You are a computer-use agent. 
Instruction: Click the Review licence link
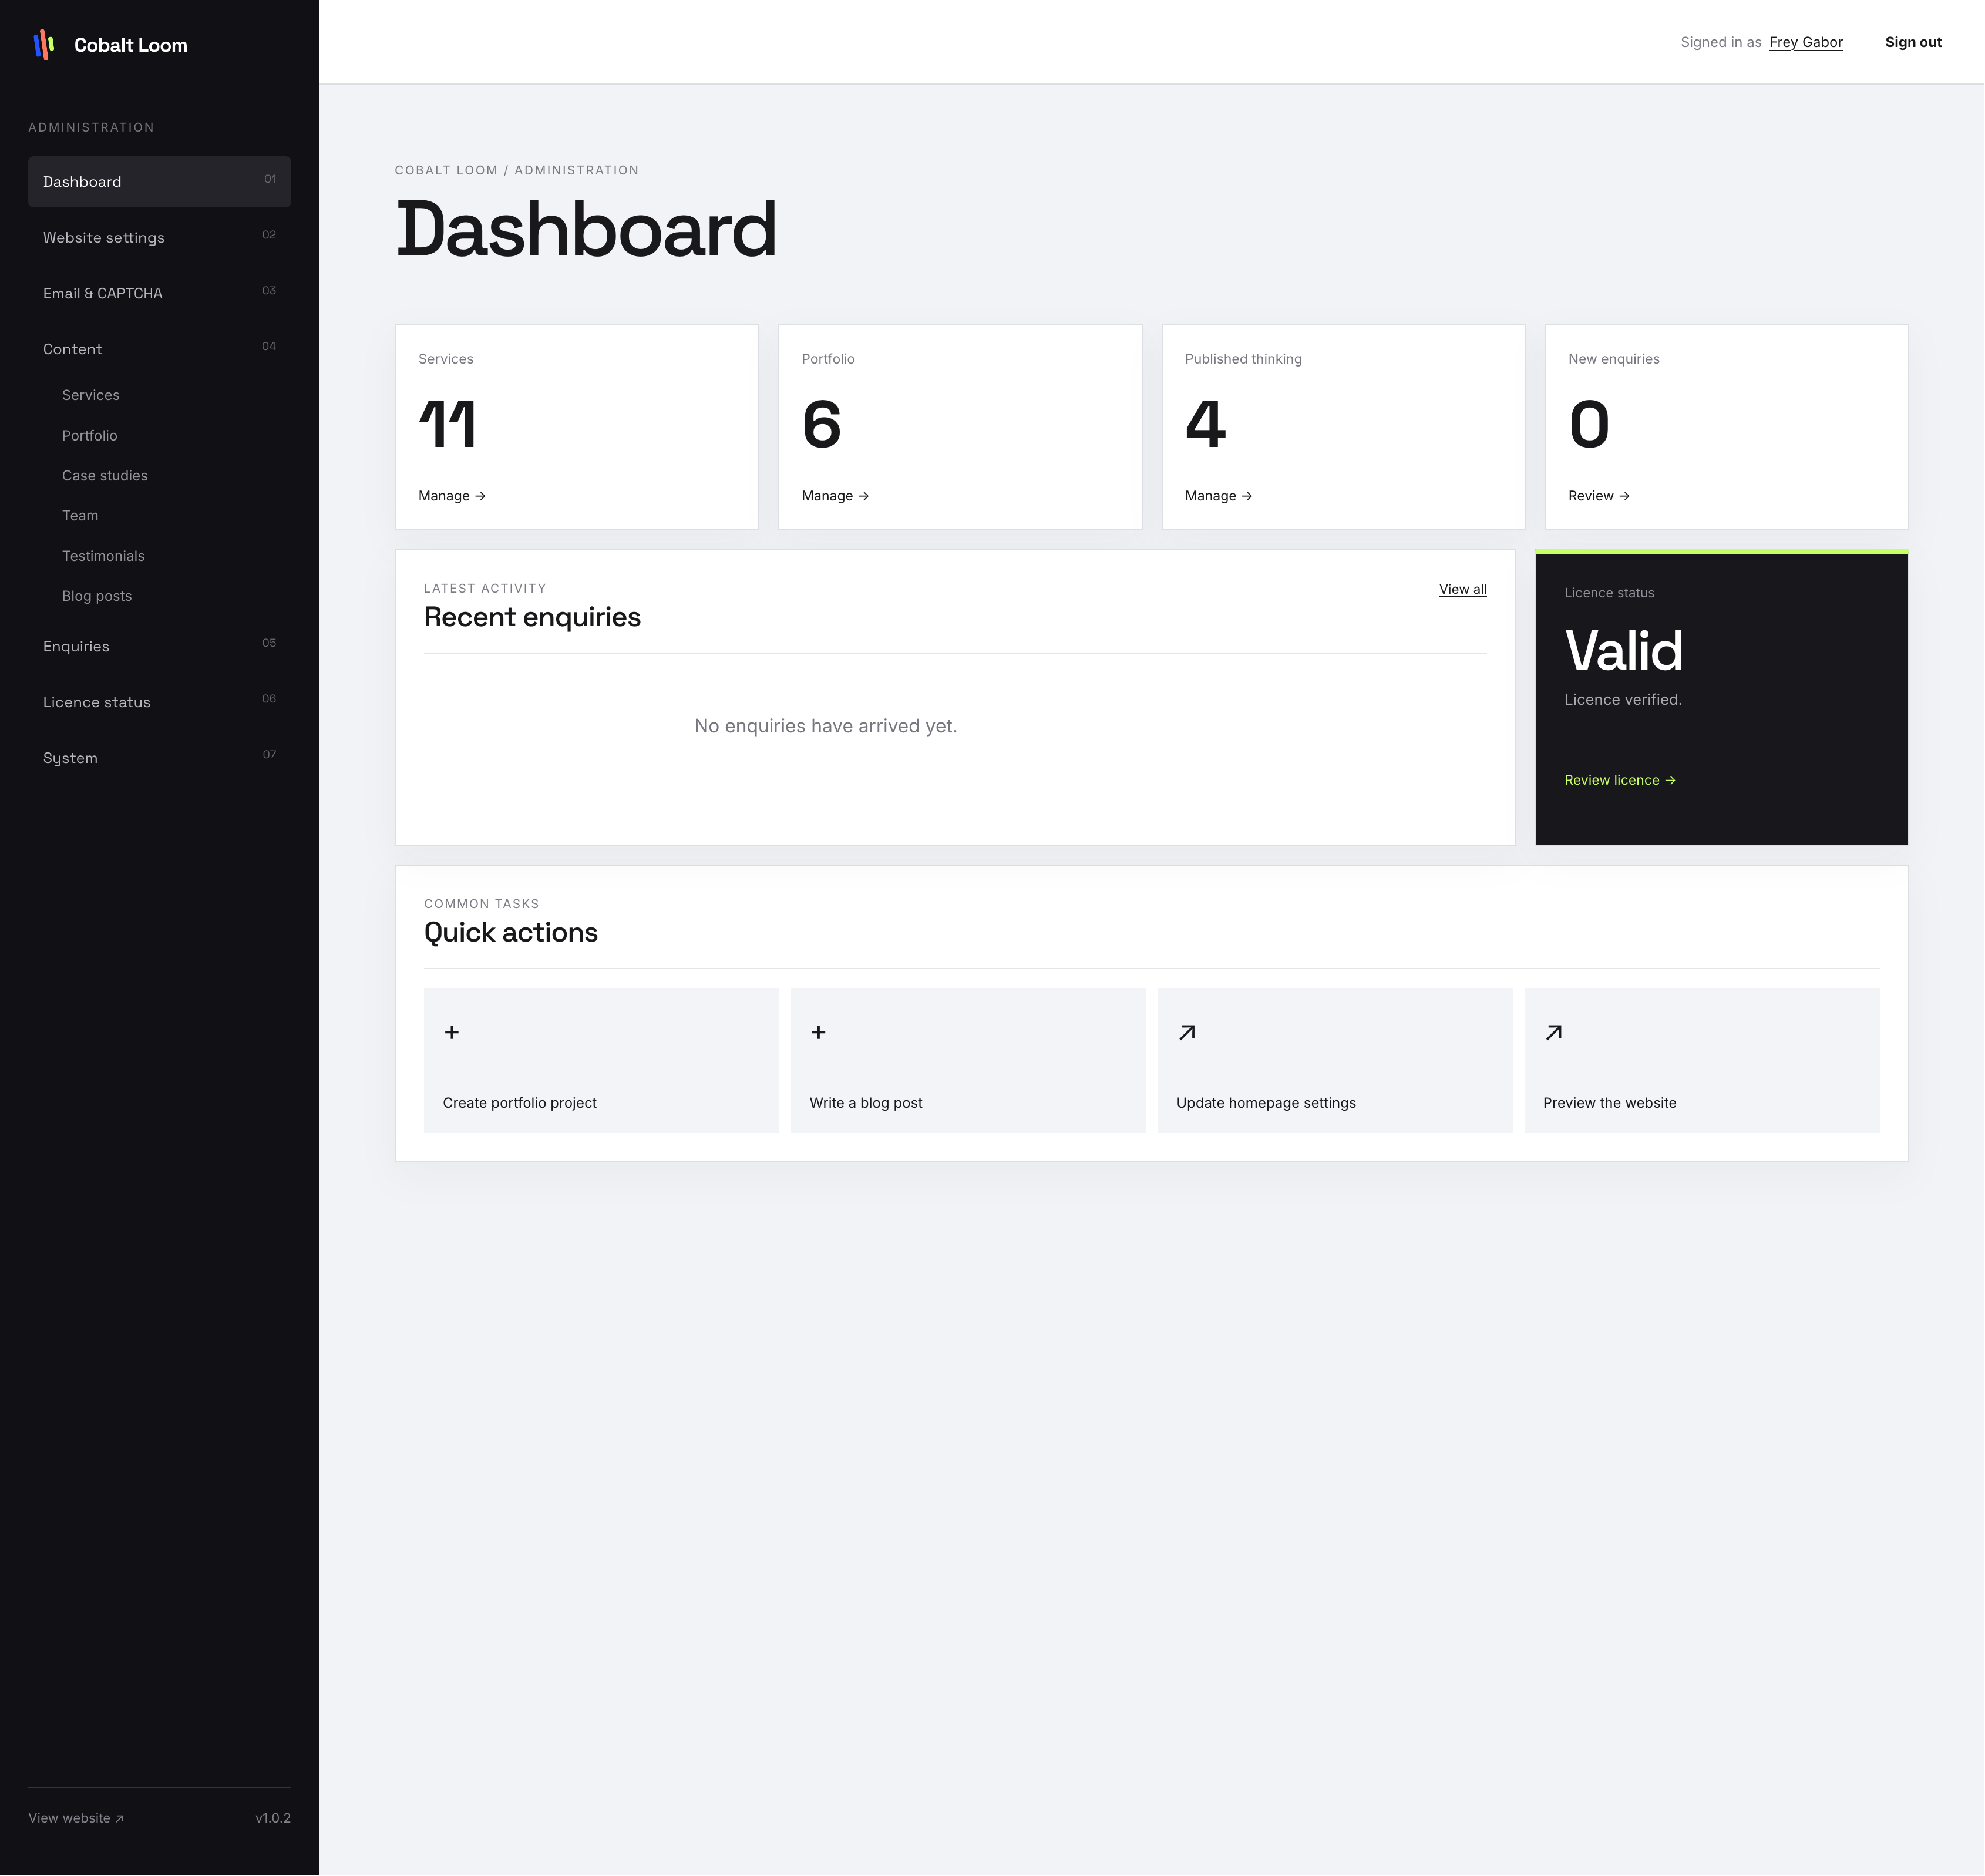click(1620, 780)
